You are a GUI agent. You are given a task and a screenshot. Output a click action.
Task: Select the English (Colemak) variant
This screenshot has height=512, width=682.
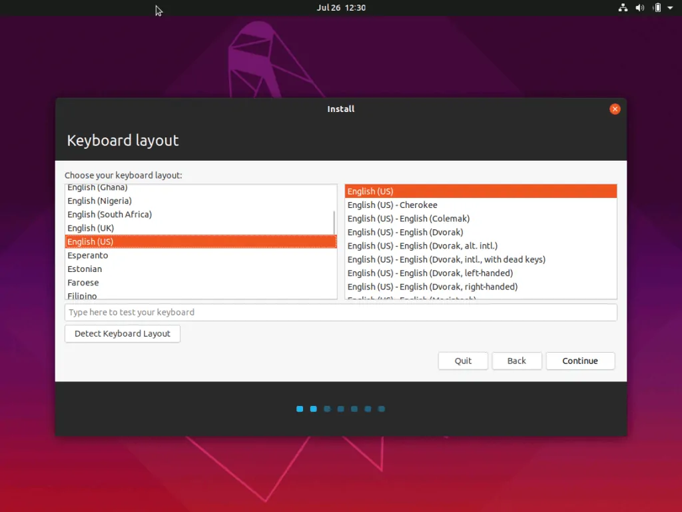408,219
